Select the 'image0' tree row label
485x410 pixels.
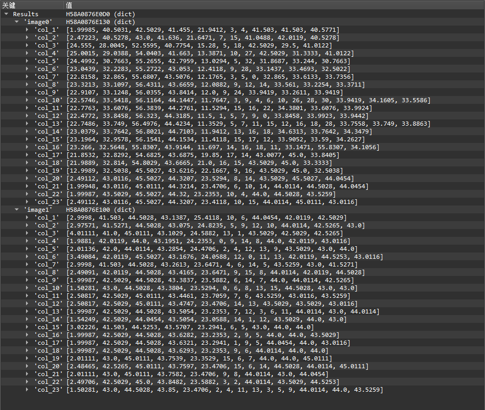click(x=38, y=22)
